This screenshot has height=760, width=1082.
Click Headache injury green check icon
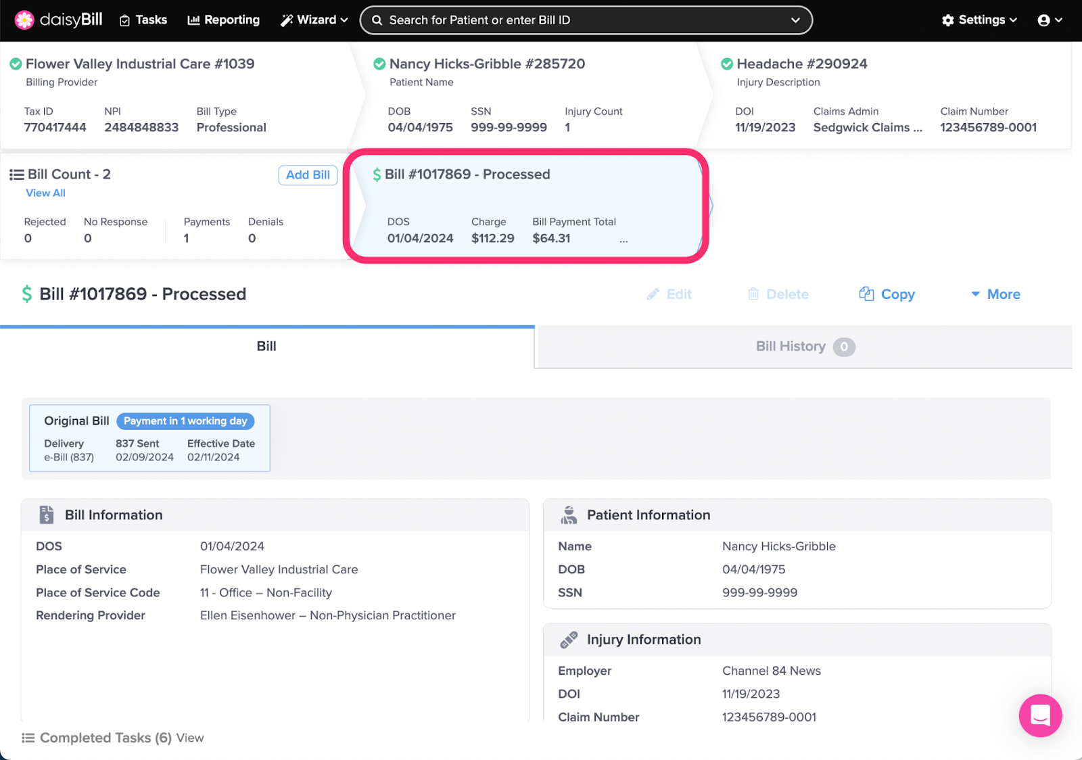[x=727, y=64]
